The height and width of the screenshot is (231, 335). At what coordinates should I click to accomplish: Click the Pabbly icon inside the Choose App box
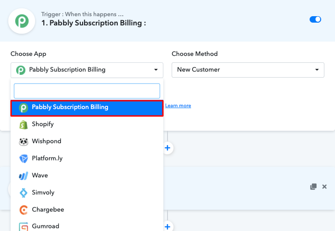(x=21, y=70)
